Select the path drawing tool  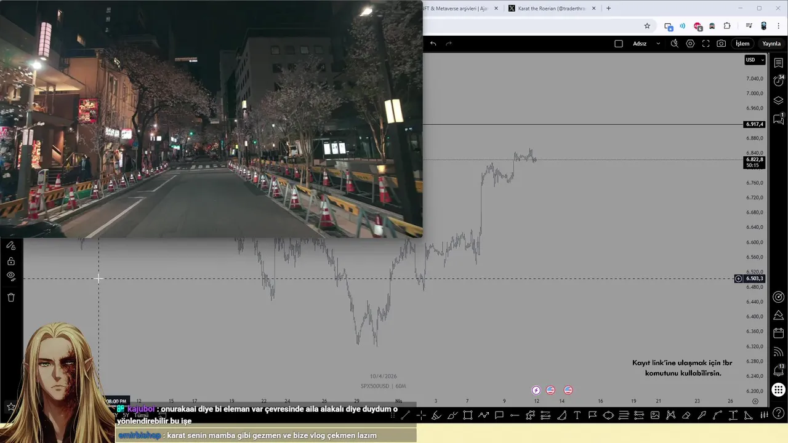(x=484, y=415)
